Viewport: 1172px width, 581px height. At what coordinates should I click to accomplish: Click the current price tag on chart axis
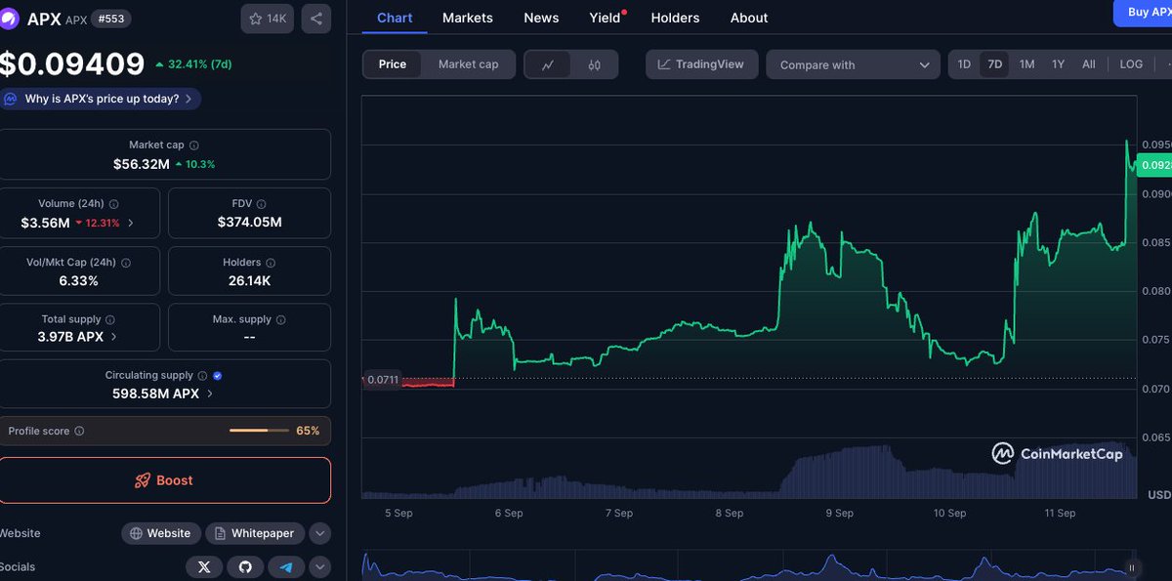(x=1153, y=165)
